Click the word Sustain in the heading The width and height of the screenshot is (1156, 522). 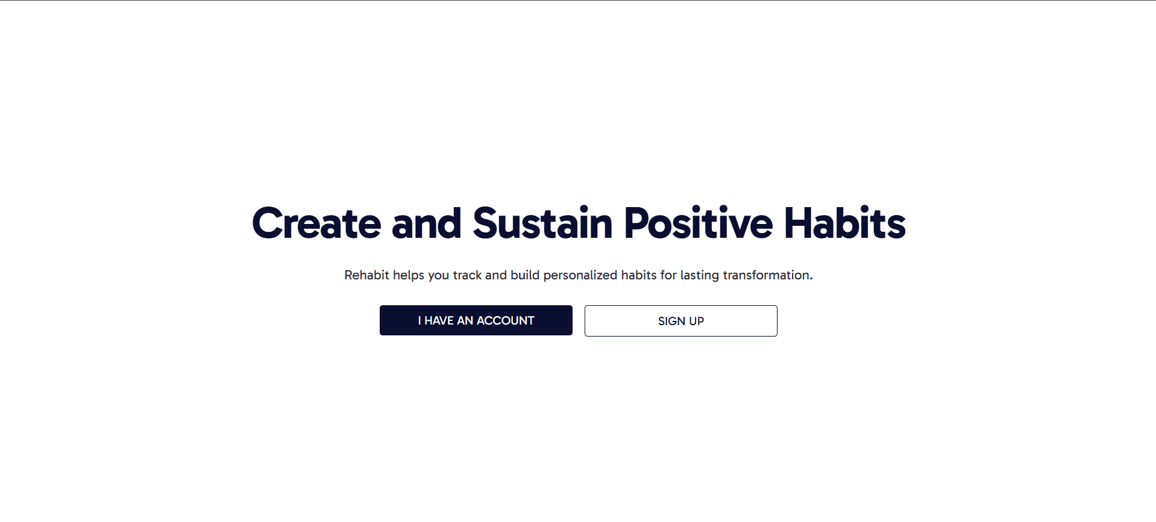pyautogui.click(x=542, y=223)
